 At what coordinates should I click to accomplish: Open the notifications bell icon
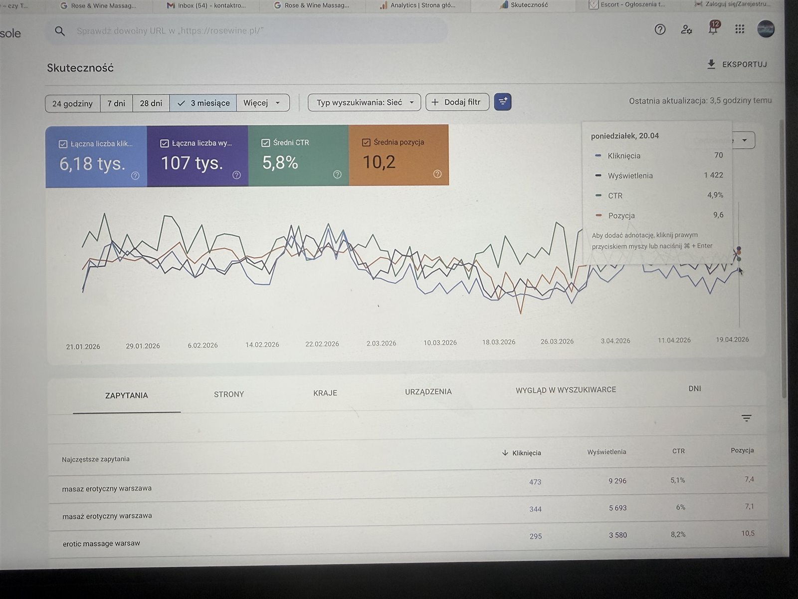[x=713, y=28]
